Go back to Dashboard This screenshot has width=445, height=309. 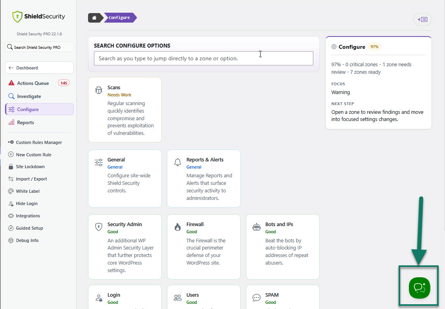tap(39, 68)
